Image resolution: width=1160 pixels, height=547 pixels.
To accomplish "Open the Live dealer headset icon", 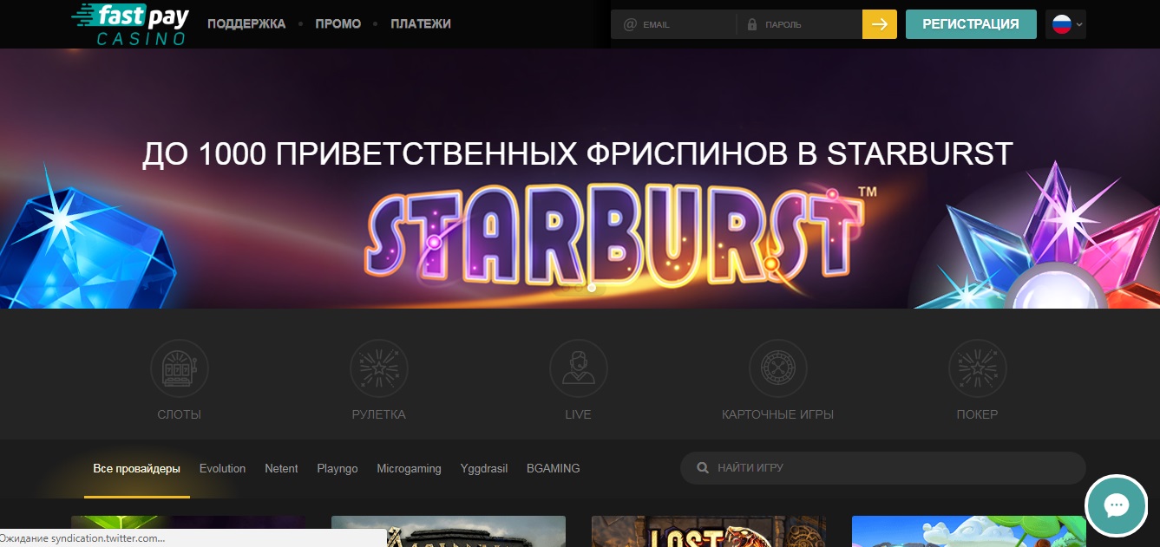I will [579, 368].
